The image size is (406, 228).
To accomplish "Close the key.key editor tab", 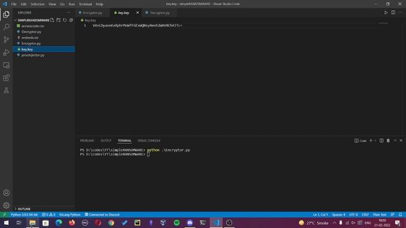I will pos(138,13).
